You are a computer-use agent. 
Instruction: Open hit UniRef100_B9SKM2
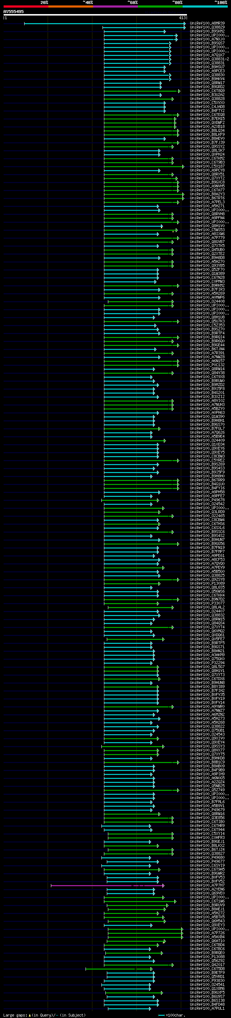coord(207,31)
